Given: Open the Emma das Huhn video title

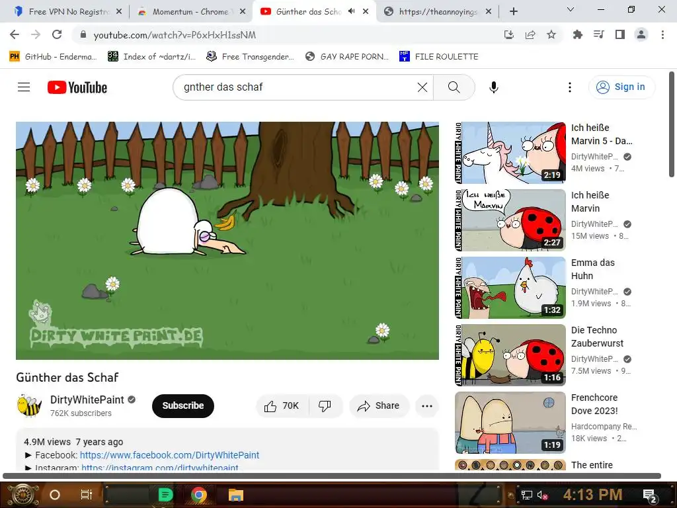Looking at the screenshot, I should 593,269.
